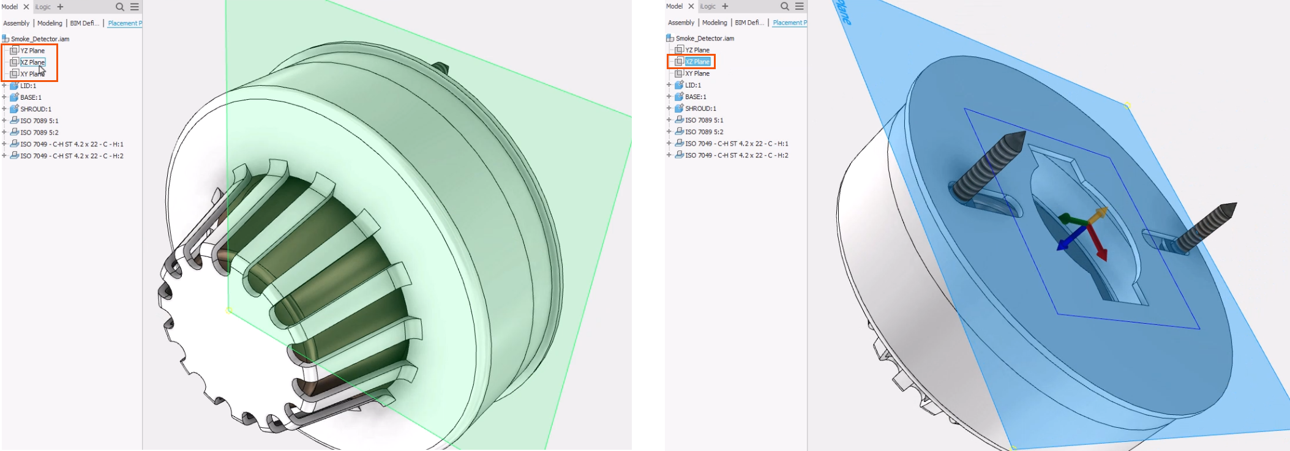Click the Smoke_Detector.iam assembly icon in left panel
Viewport: 1290px width, 451px height.
click(6, 39)
